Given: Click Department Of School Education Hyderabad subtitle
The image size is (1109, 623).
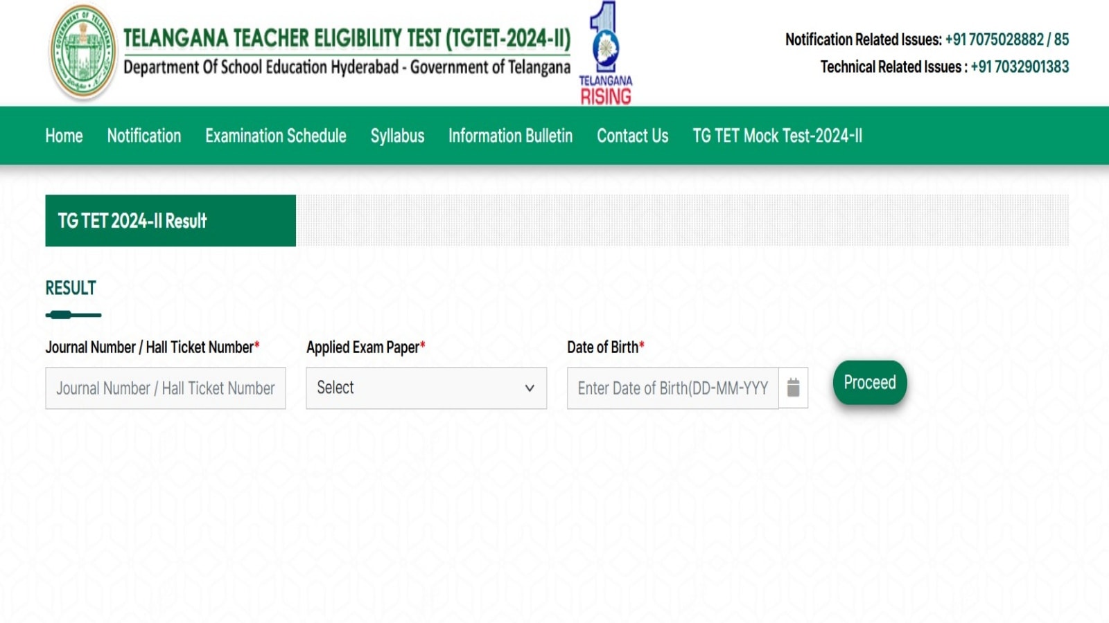Looking at the screenshot, I should 347,67.
